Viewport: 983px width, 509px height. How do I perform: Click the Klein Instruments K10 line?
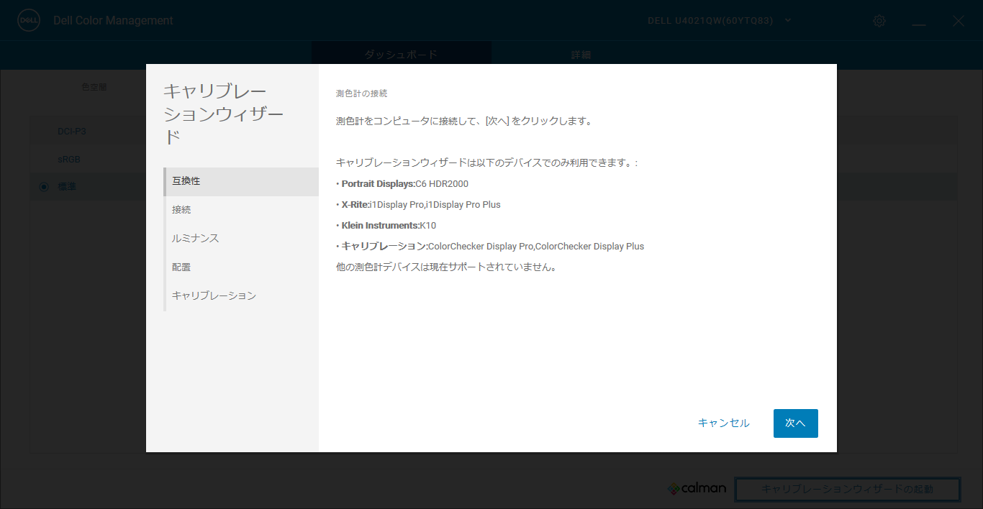coord(386,226)
